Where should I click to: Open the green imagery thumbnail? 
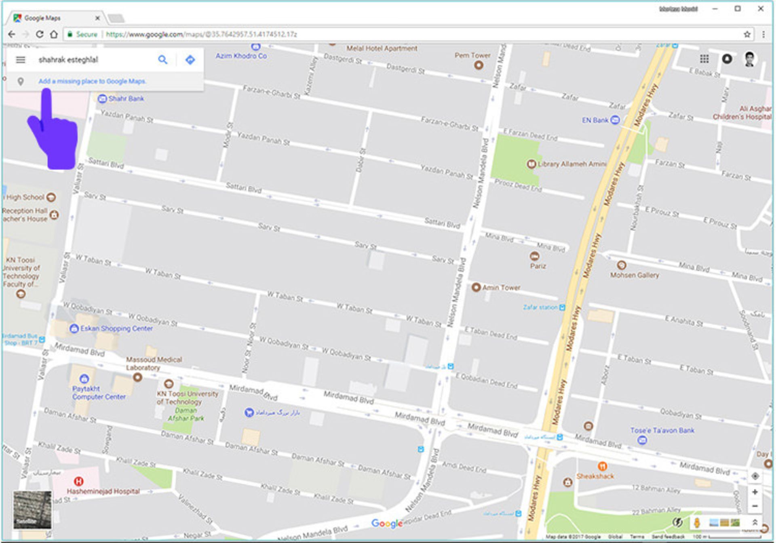(x=735, y=523)
